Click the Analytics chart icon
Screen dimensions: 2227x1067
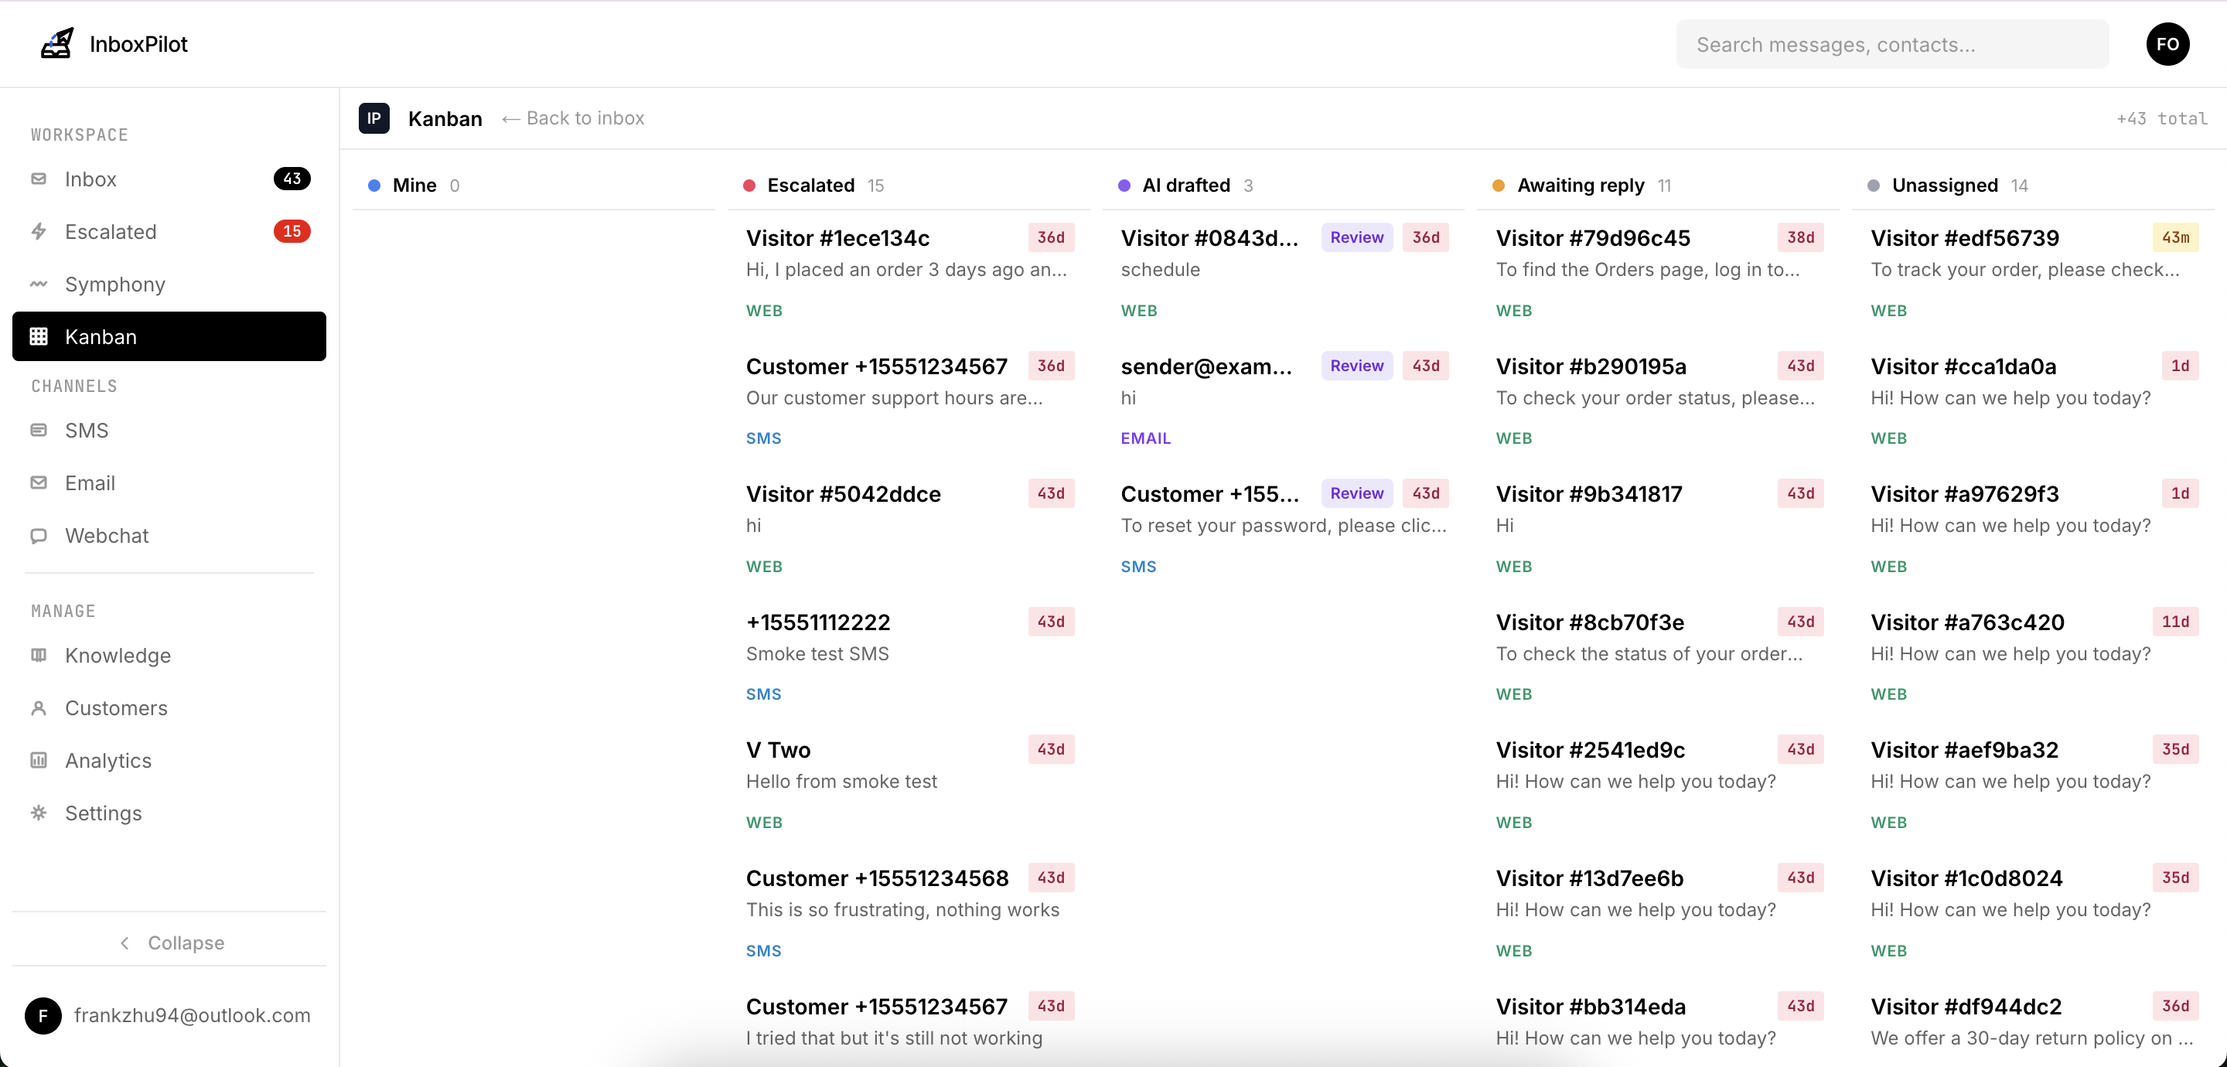pos(39,761)
